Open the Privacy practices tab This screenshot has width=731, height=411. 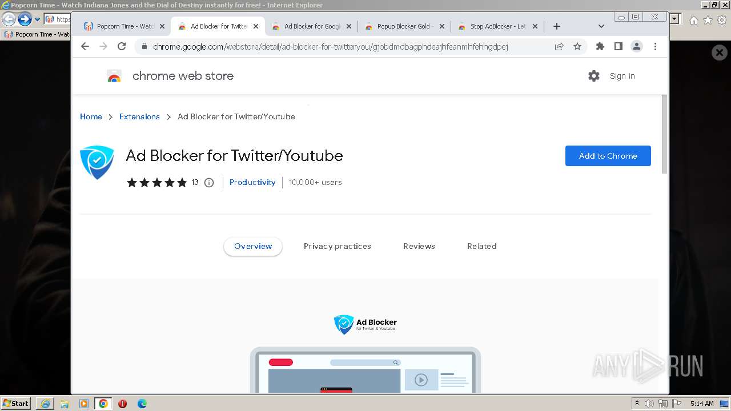point(338,247)
